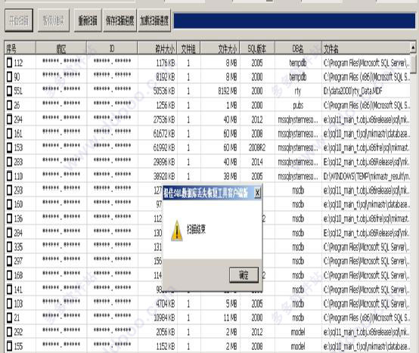
Task: Click the 11 MB file size cell
Action: 220,317
